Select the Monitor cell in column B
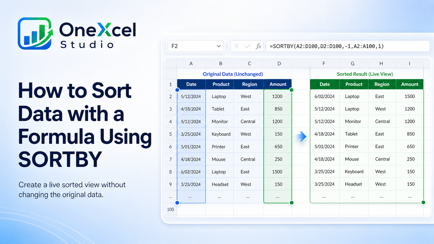Viewport: 434px width, 244px height. pos(220,122)
